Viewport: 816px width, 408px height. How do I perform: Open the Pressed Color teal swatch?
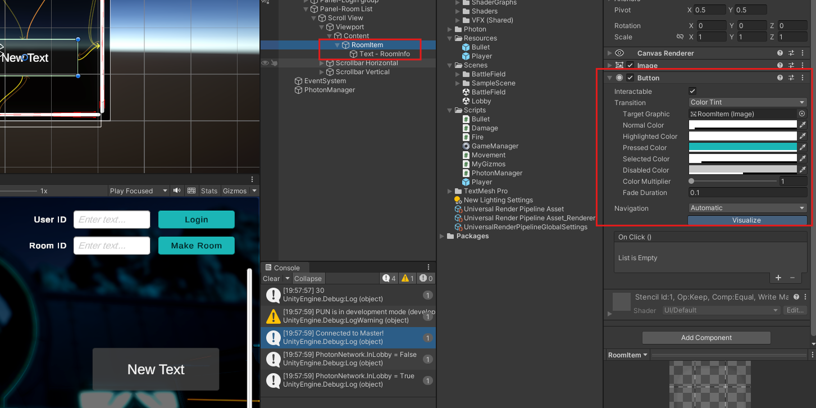click(x=743, y=147)
